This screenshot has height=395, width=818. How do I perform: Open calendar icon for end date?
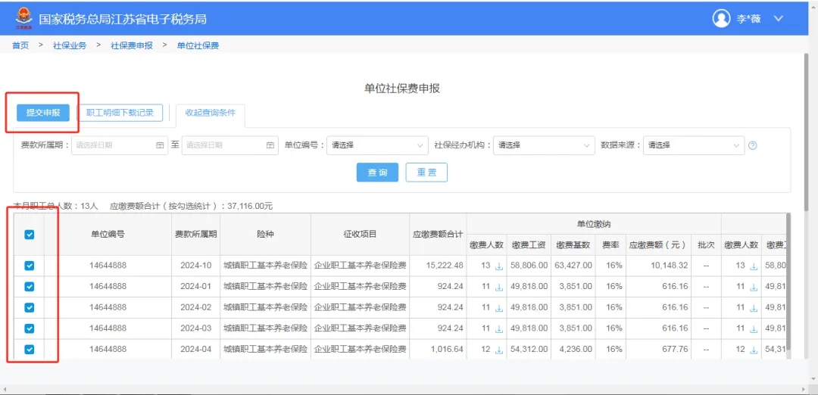[x=270, y=145]
